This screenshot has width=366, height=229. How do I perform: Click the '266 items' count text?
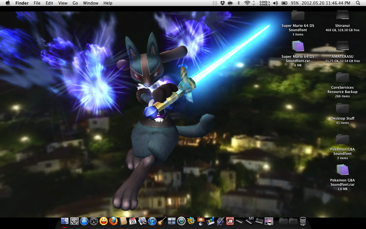pyautogui.click(x=343, y=96)
